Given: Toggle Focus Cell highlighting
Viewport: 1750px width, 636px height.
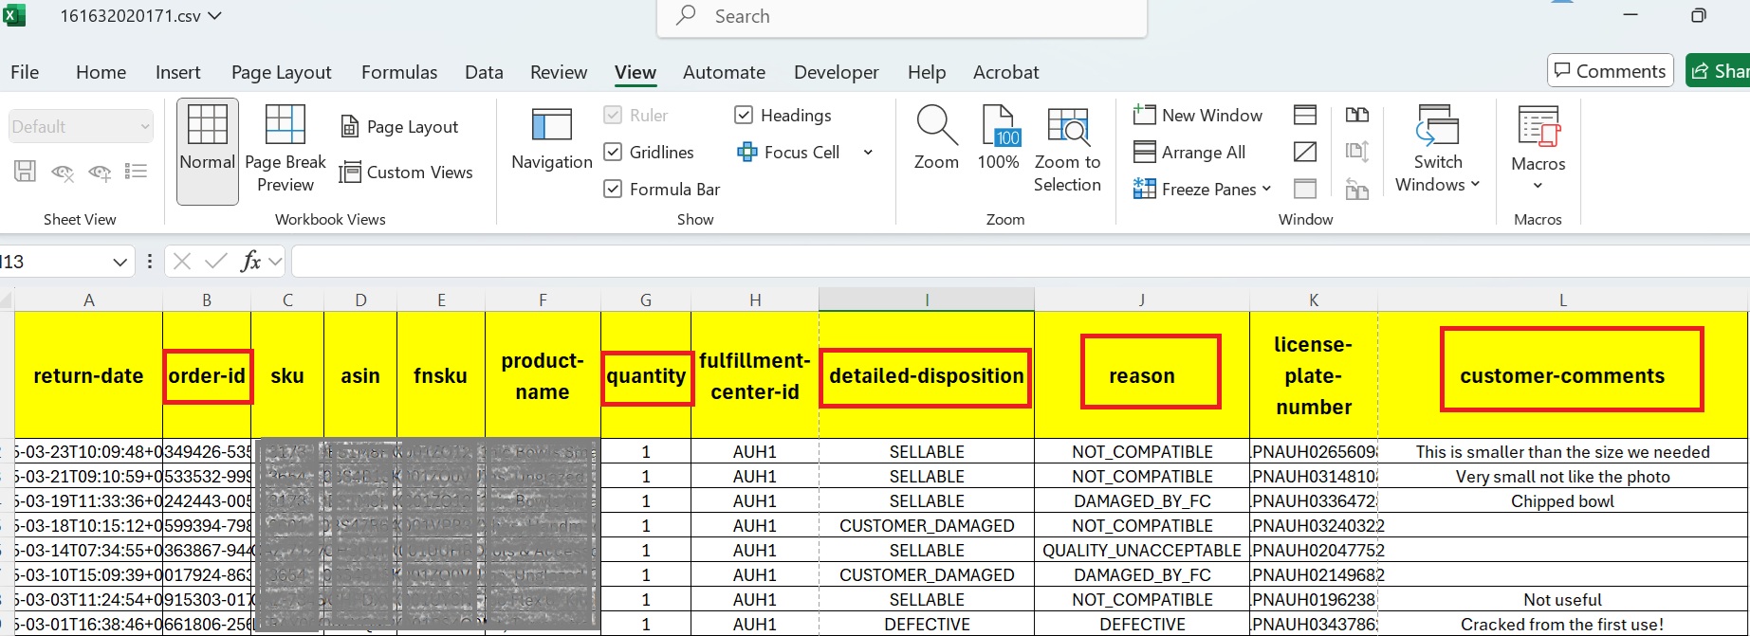Looking at the screenshot, I should 789,152.
